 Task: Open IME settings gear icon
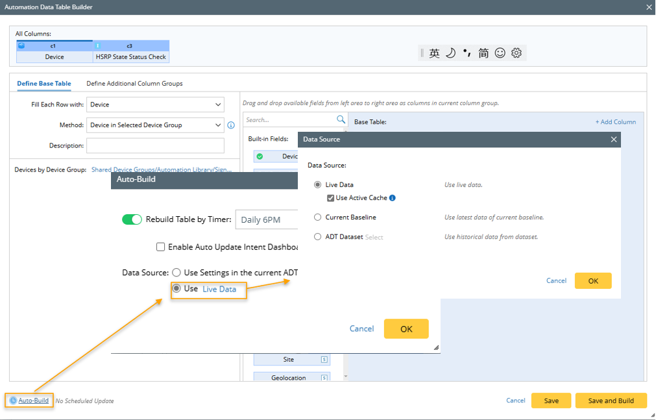[x=516, y=53]
